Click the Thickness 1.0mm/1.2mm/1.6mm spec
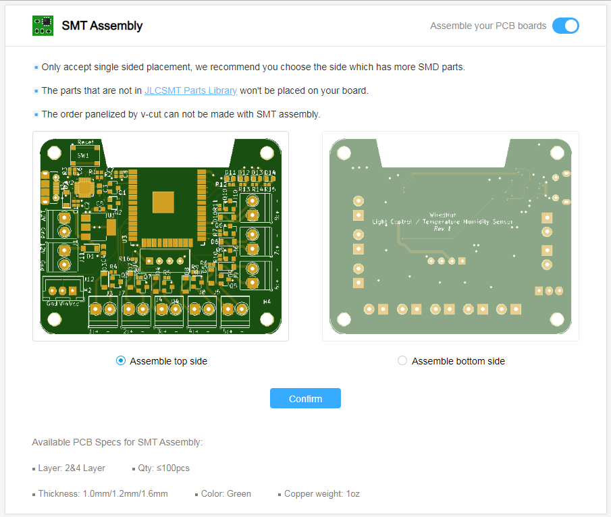Image resolution: width=611 pixels, height=517 pixels. [x=103, y=493]
